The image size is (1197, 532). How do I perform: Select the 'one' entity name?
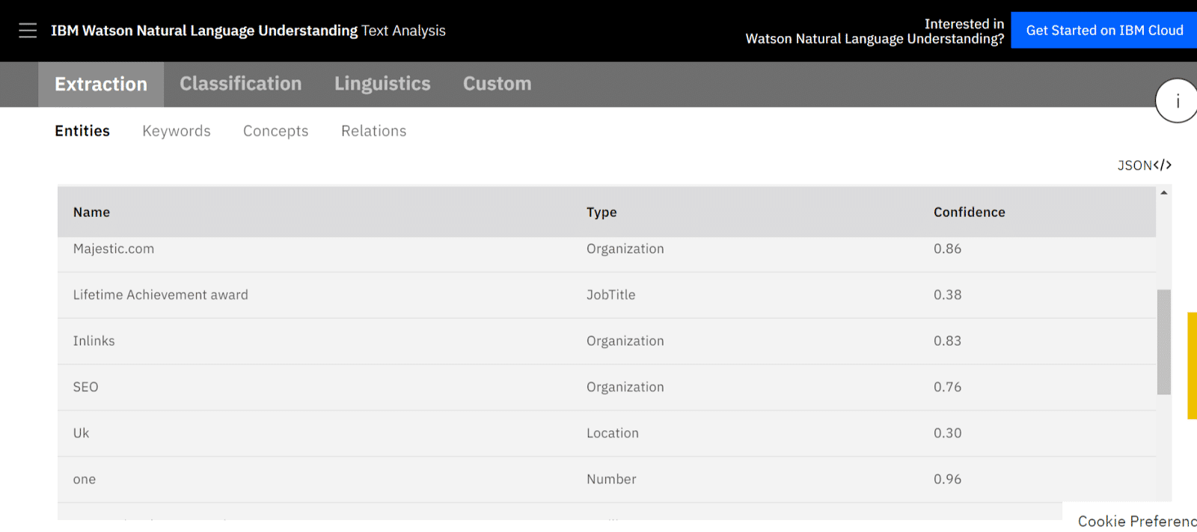click(85, 480)
